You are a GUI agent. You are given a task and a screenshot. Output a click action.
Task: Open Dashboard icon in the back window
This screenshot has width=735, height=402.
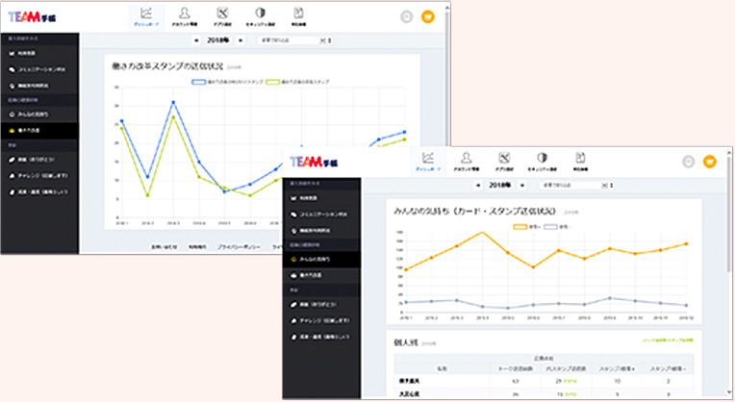[x=144, y=16]
